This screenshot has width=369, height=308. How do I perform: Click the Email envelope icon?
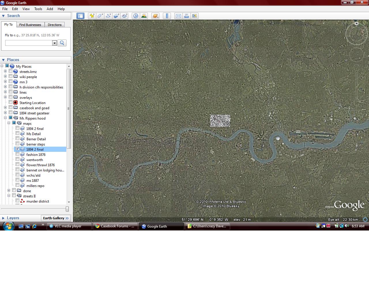[x=178, y=16]
